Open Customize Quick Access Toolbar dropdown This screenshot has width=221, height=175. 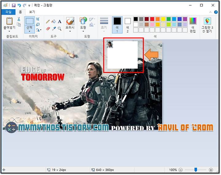[29, 6]
